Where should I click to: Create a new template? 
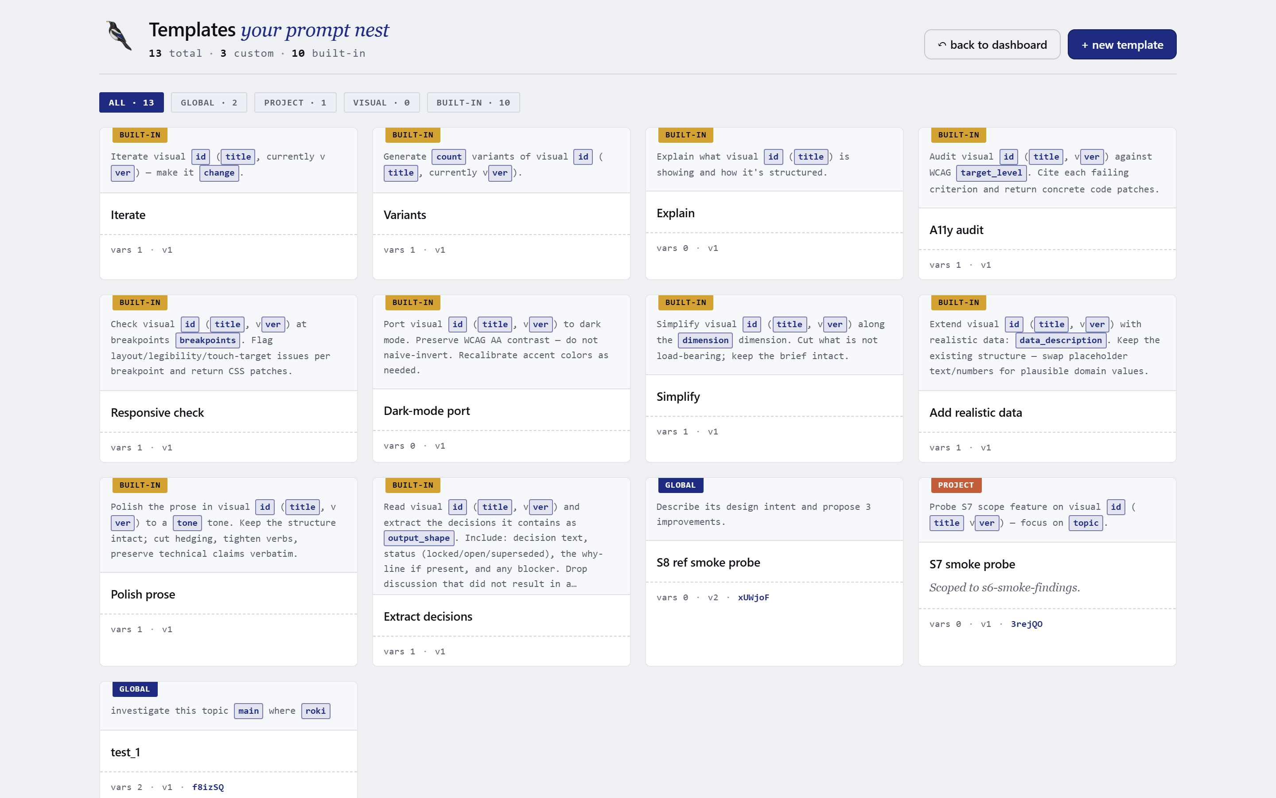1121,44
